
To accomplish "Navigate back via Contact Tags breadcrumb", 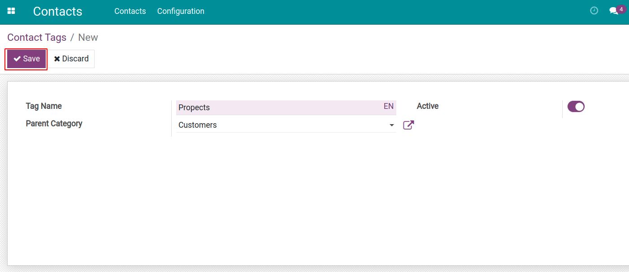I will pos(37,37).
